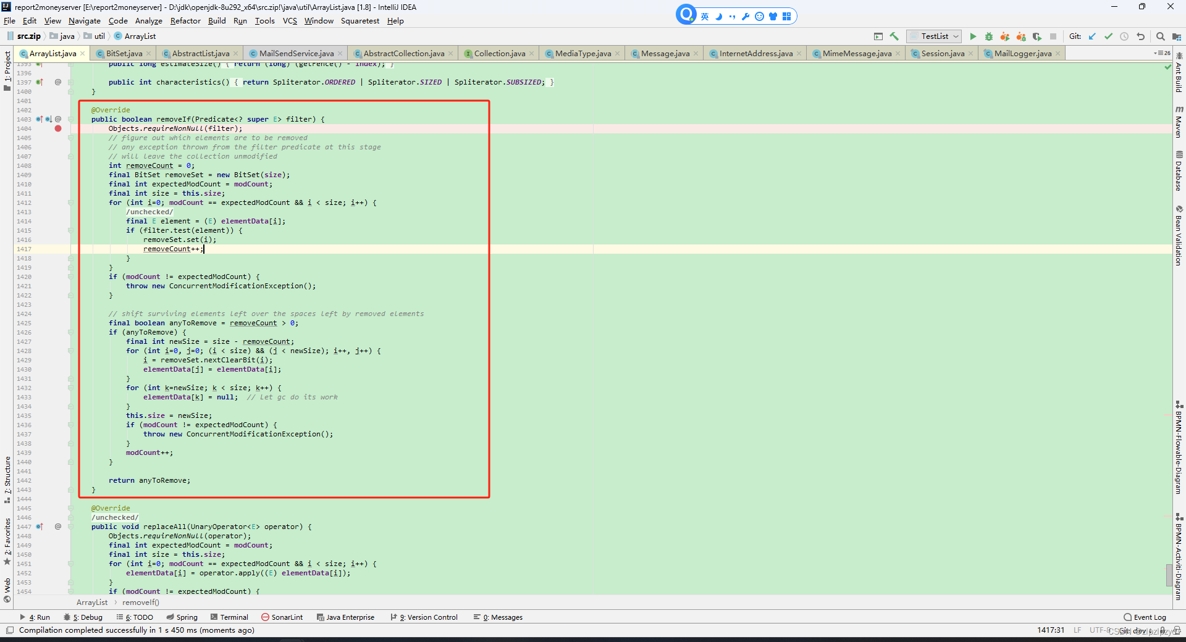The width and height of the screenshot is (1186, 642).
Task: Open the Project tool window
Action: click(7, 70)
